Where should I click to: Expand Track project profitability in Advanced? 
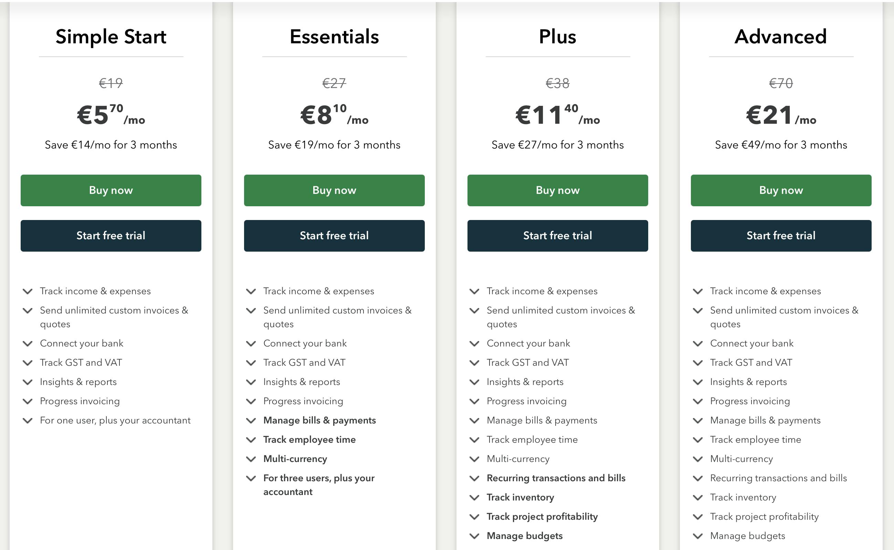coord(698,517)
